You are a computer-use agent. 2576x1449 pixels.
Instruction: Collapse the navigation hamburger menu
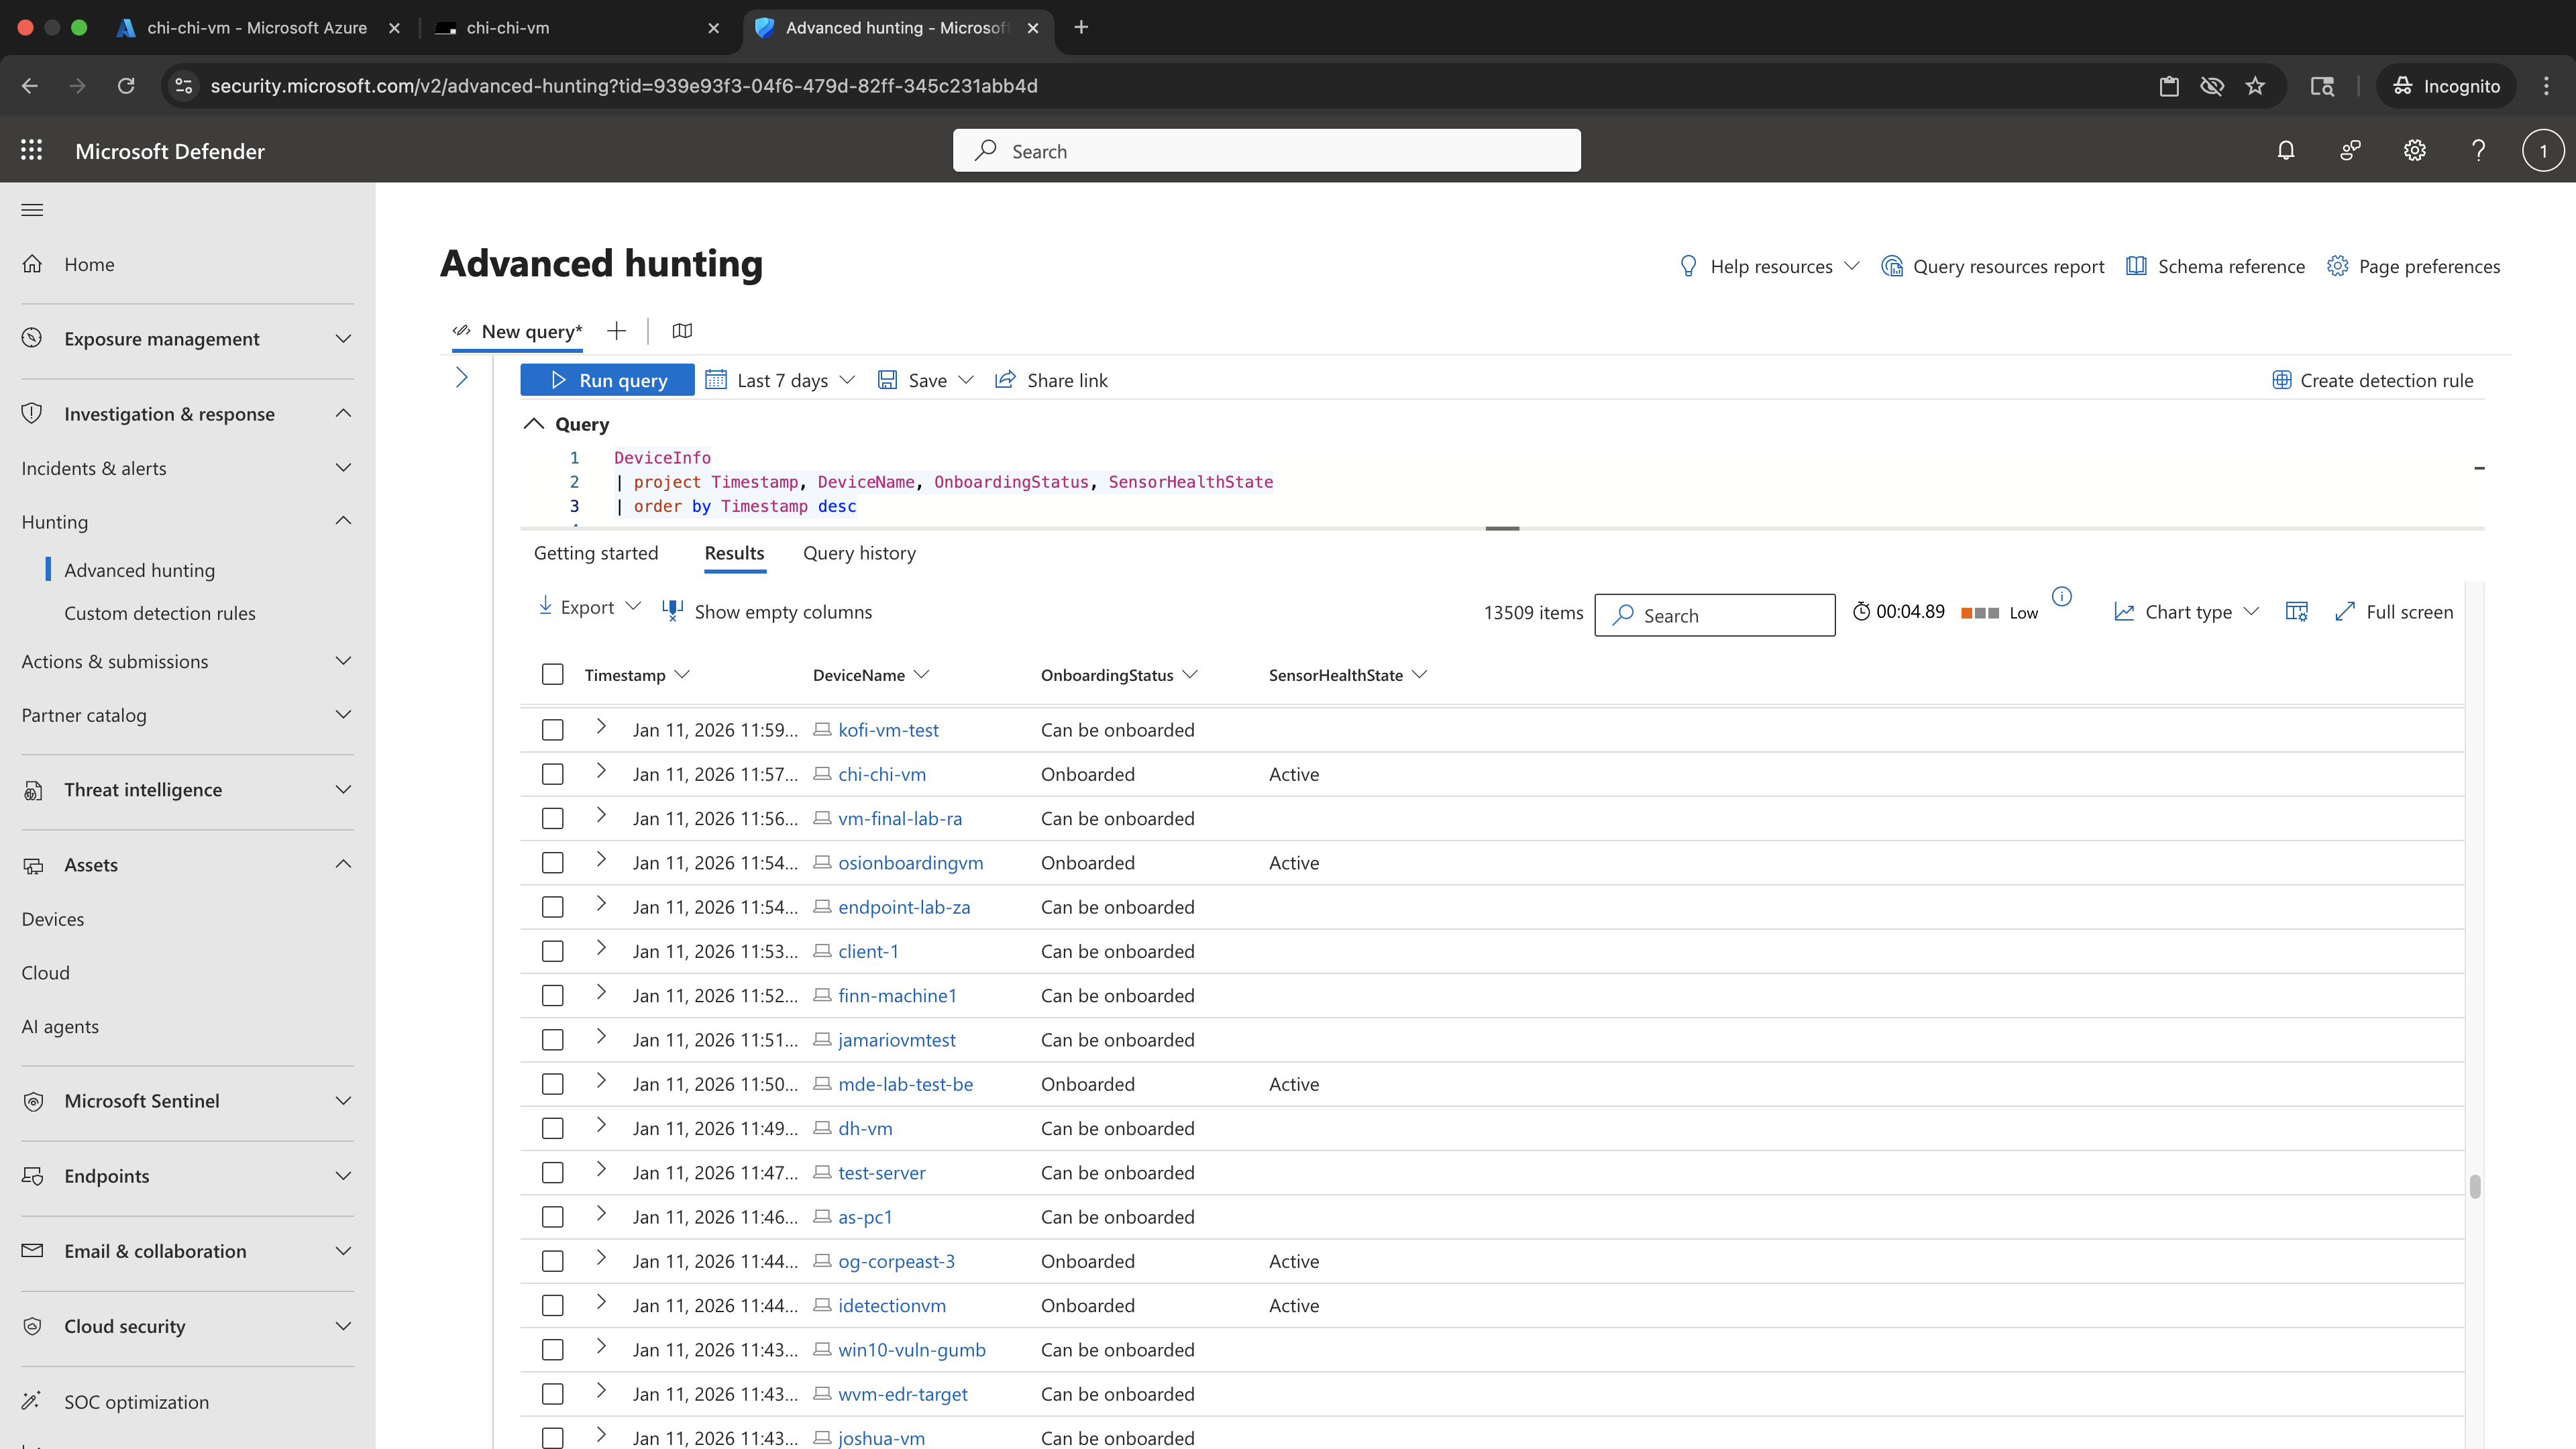tap(32, 210)
